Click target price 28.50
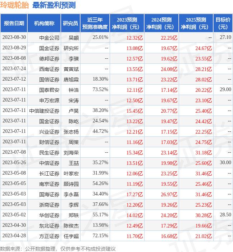Viewport: 233px width, 252px height. (225, 215)
